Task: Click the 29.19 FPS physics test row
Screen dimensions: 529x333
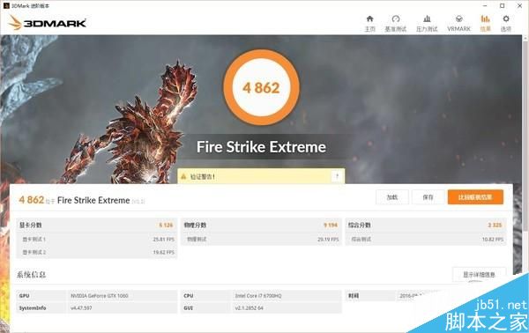Action: 261,240
